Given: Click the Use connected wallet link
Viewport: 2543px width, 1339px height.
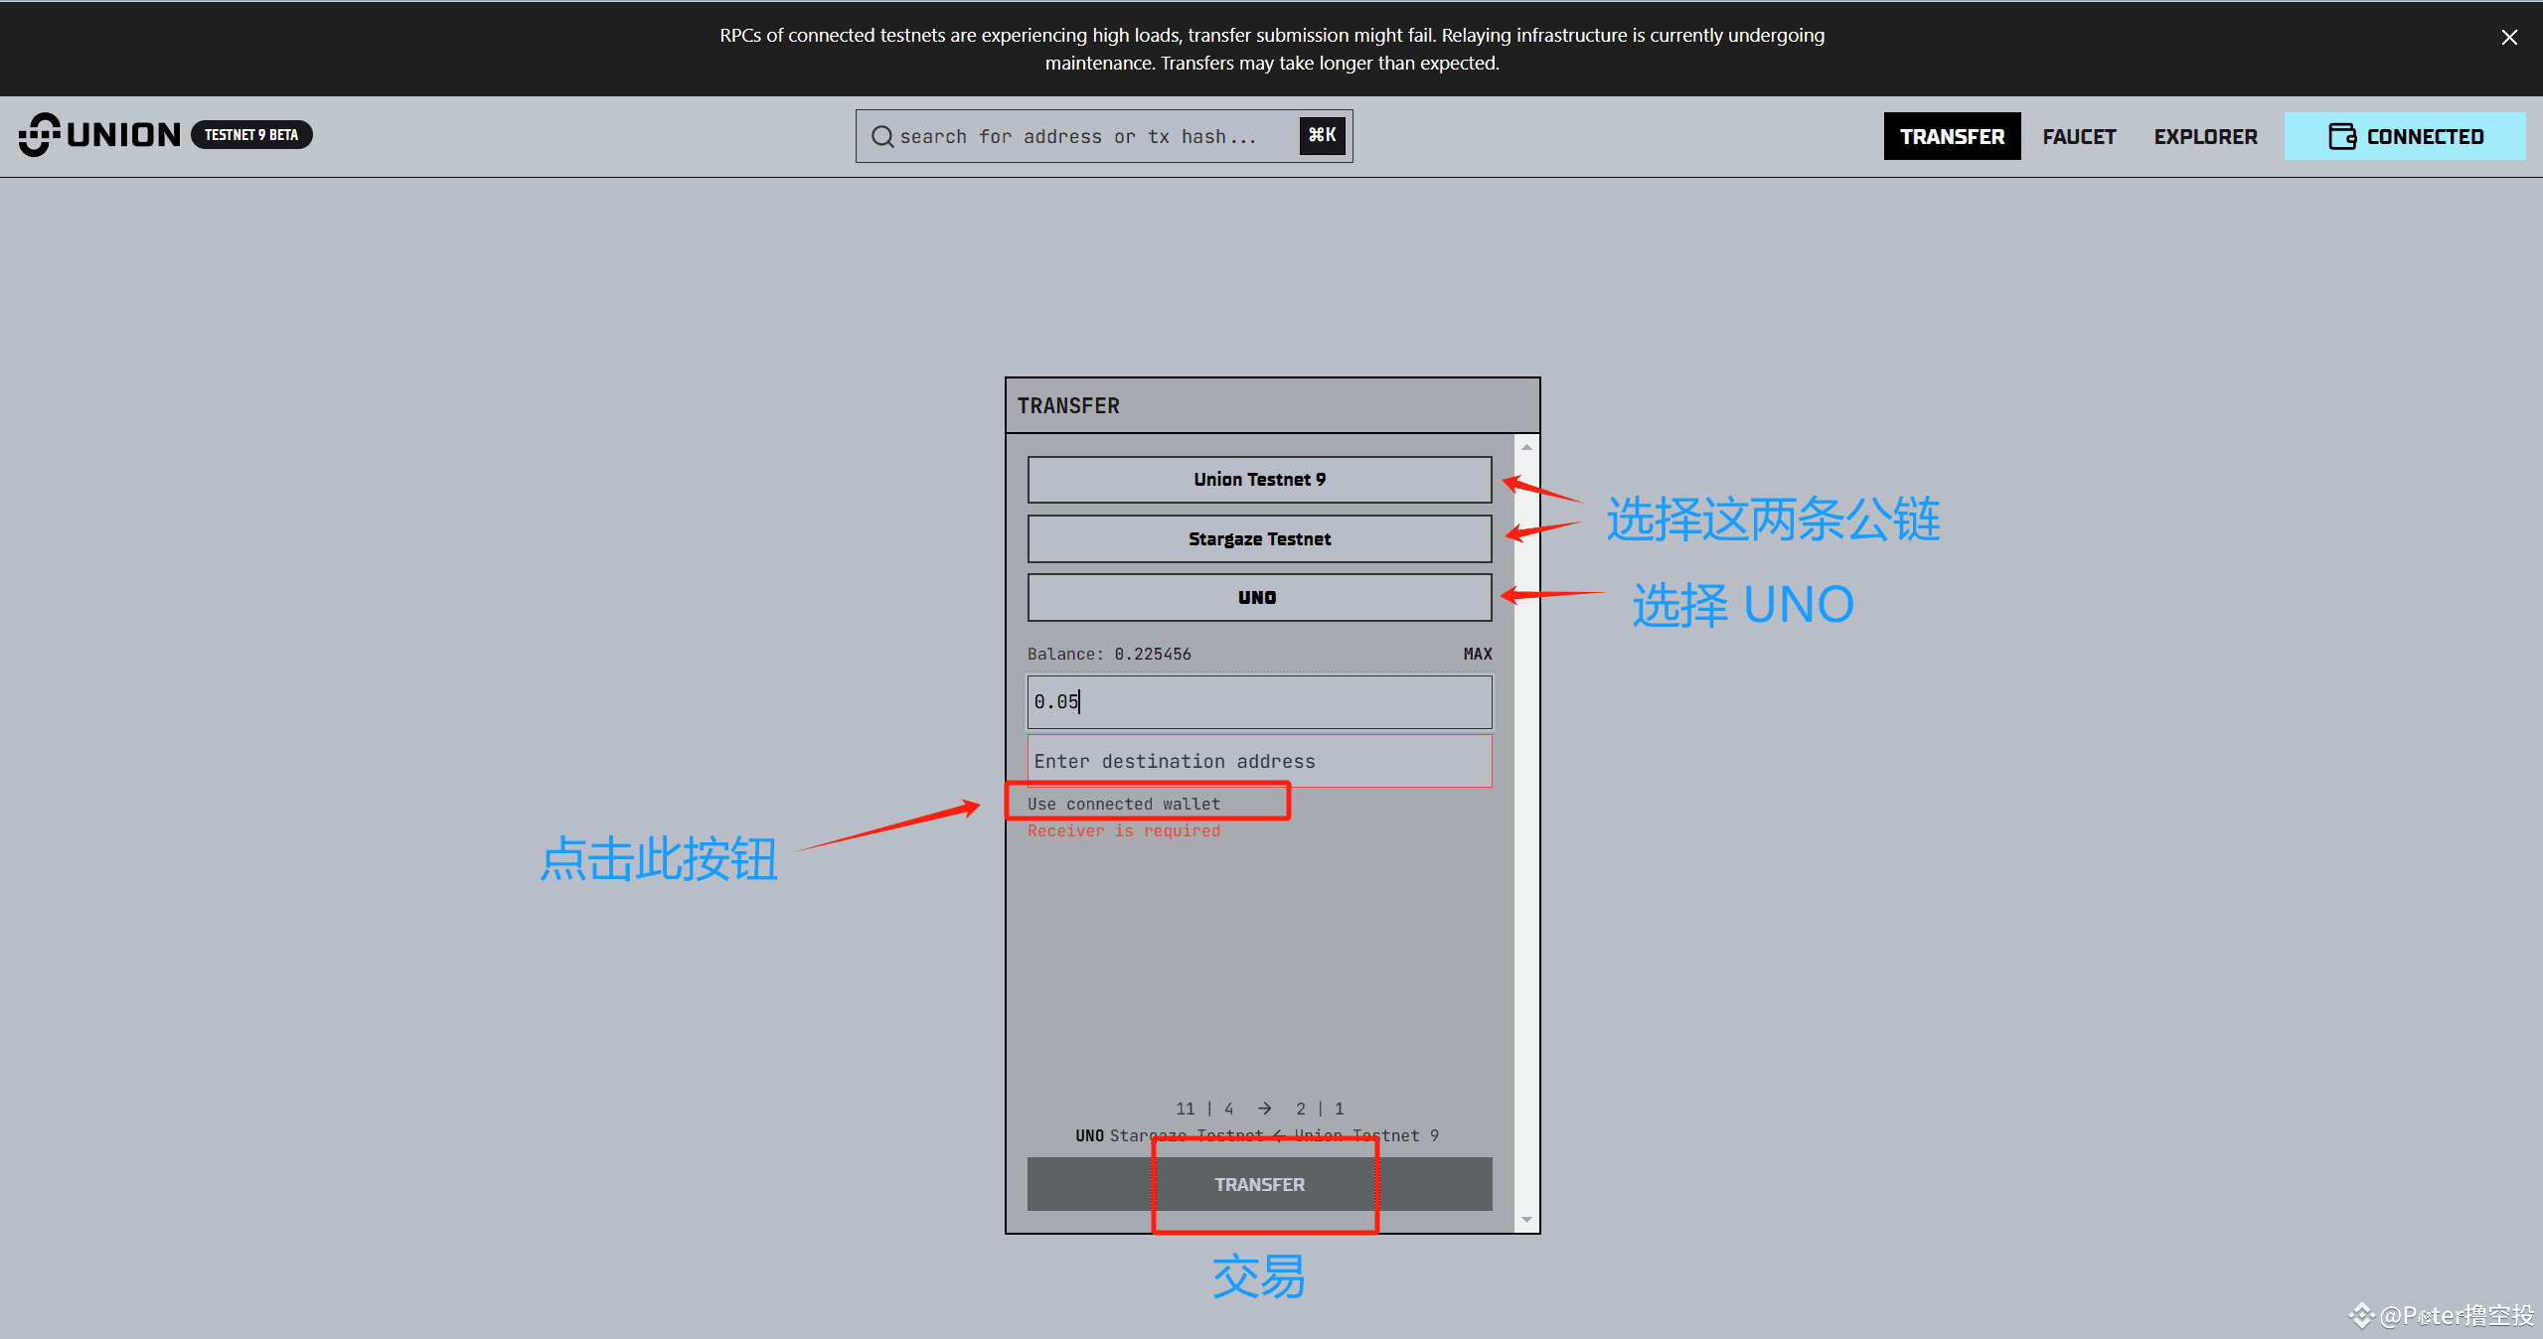Looking at the screenshot, I should 1123,804.
